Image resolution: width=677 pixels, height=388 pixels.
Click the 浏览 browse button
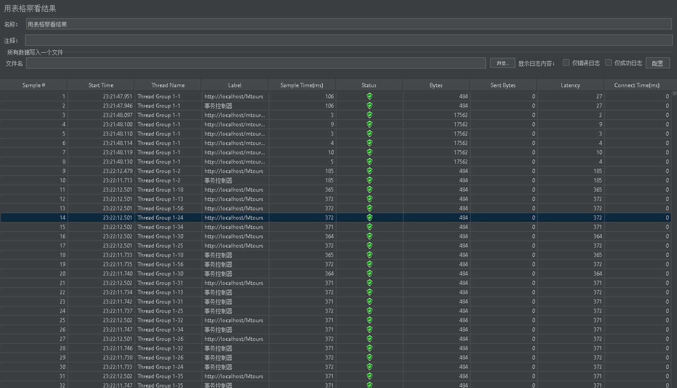(x=502, y=63)
